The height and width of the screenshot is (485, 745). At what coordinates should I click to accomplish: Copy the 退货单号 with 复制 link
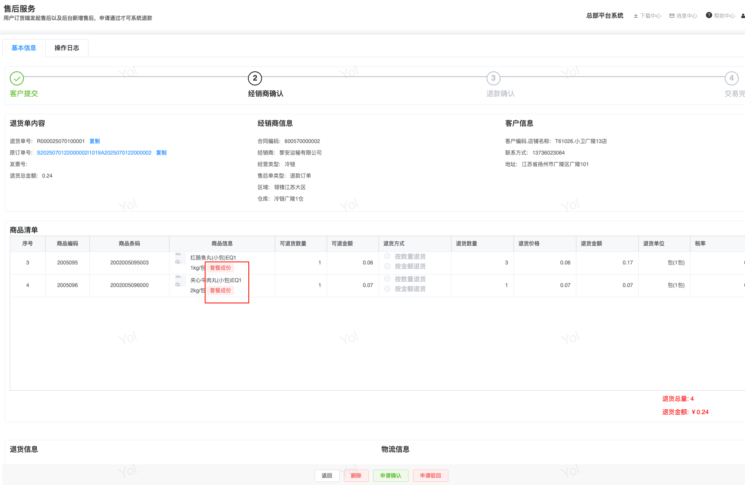(x=95, y=141)
